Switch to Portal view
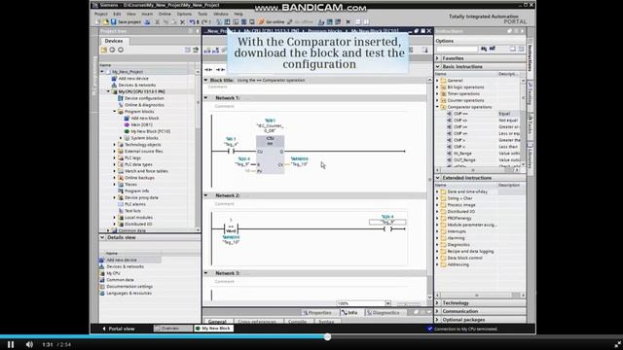Screen dimensions: 623x350 pyautogui.click(x=119, y=329)
